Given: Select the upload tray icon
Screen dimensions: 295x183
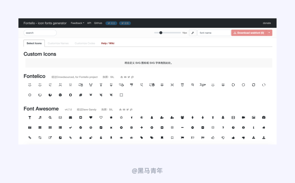Looking at the screenshot, I should pos(264,138).
